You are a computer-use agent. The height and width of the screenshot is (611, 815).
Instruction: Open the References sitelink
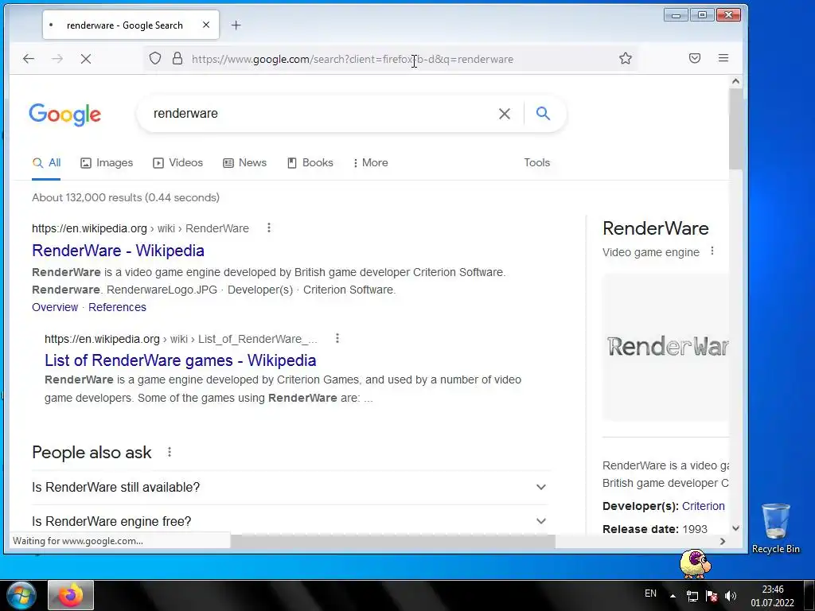coord(118,307)
